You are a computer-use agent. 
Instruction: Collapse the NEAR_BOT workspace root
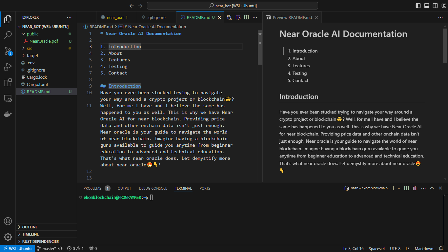[x=46, y=27]
